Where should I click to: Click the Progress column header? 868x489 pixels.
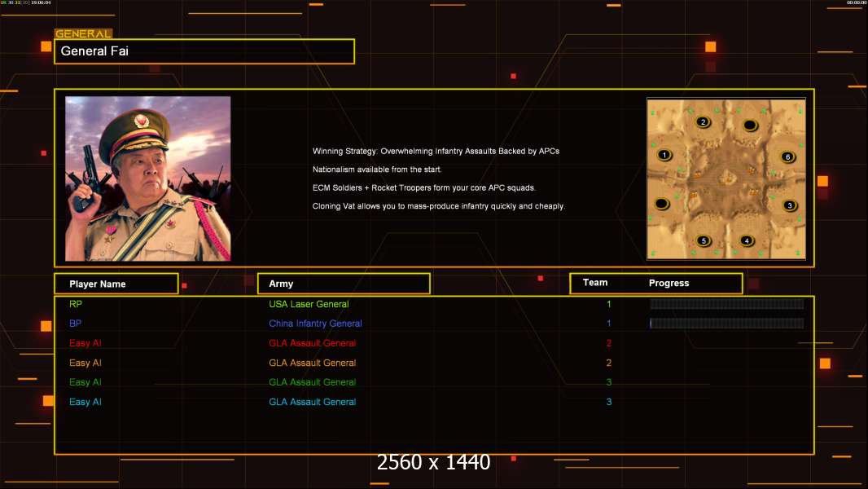(x=669, y=283)
